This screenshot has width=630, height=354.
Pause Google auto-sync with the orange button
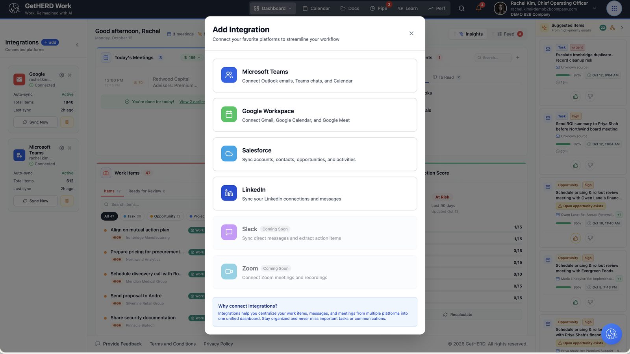pyautogui.click(x=67, y=122)
